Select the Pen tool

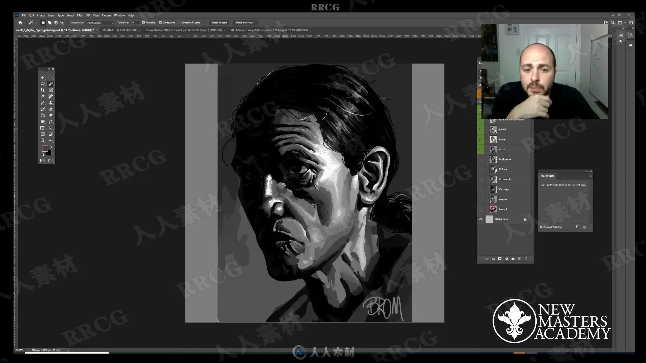pyautogui.click(x=51, y=122)
